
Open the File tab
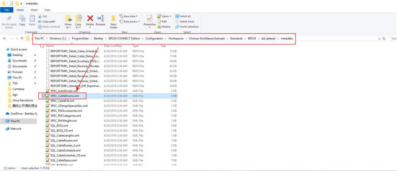point(7,10)
